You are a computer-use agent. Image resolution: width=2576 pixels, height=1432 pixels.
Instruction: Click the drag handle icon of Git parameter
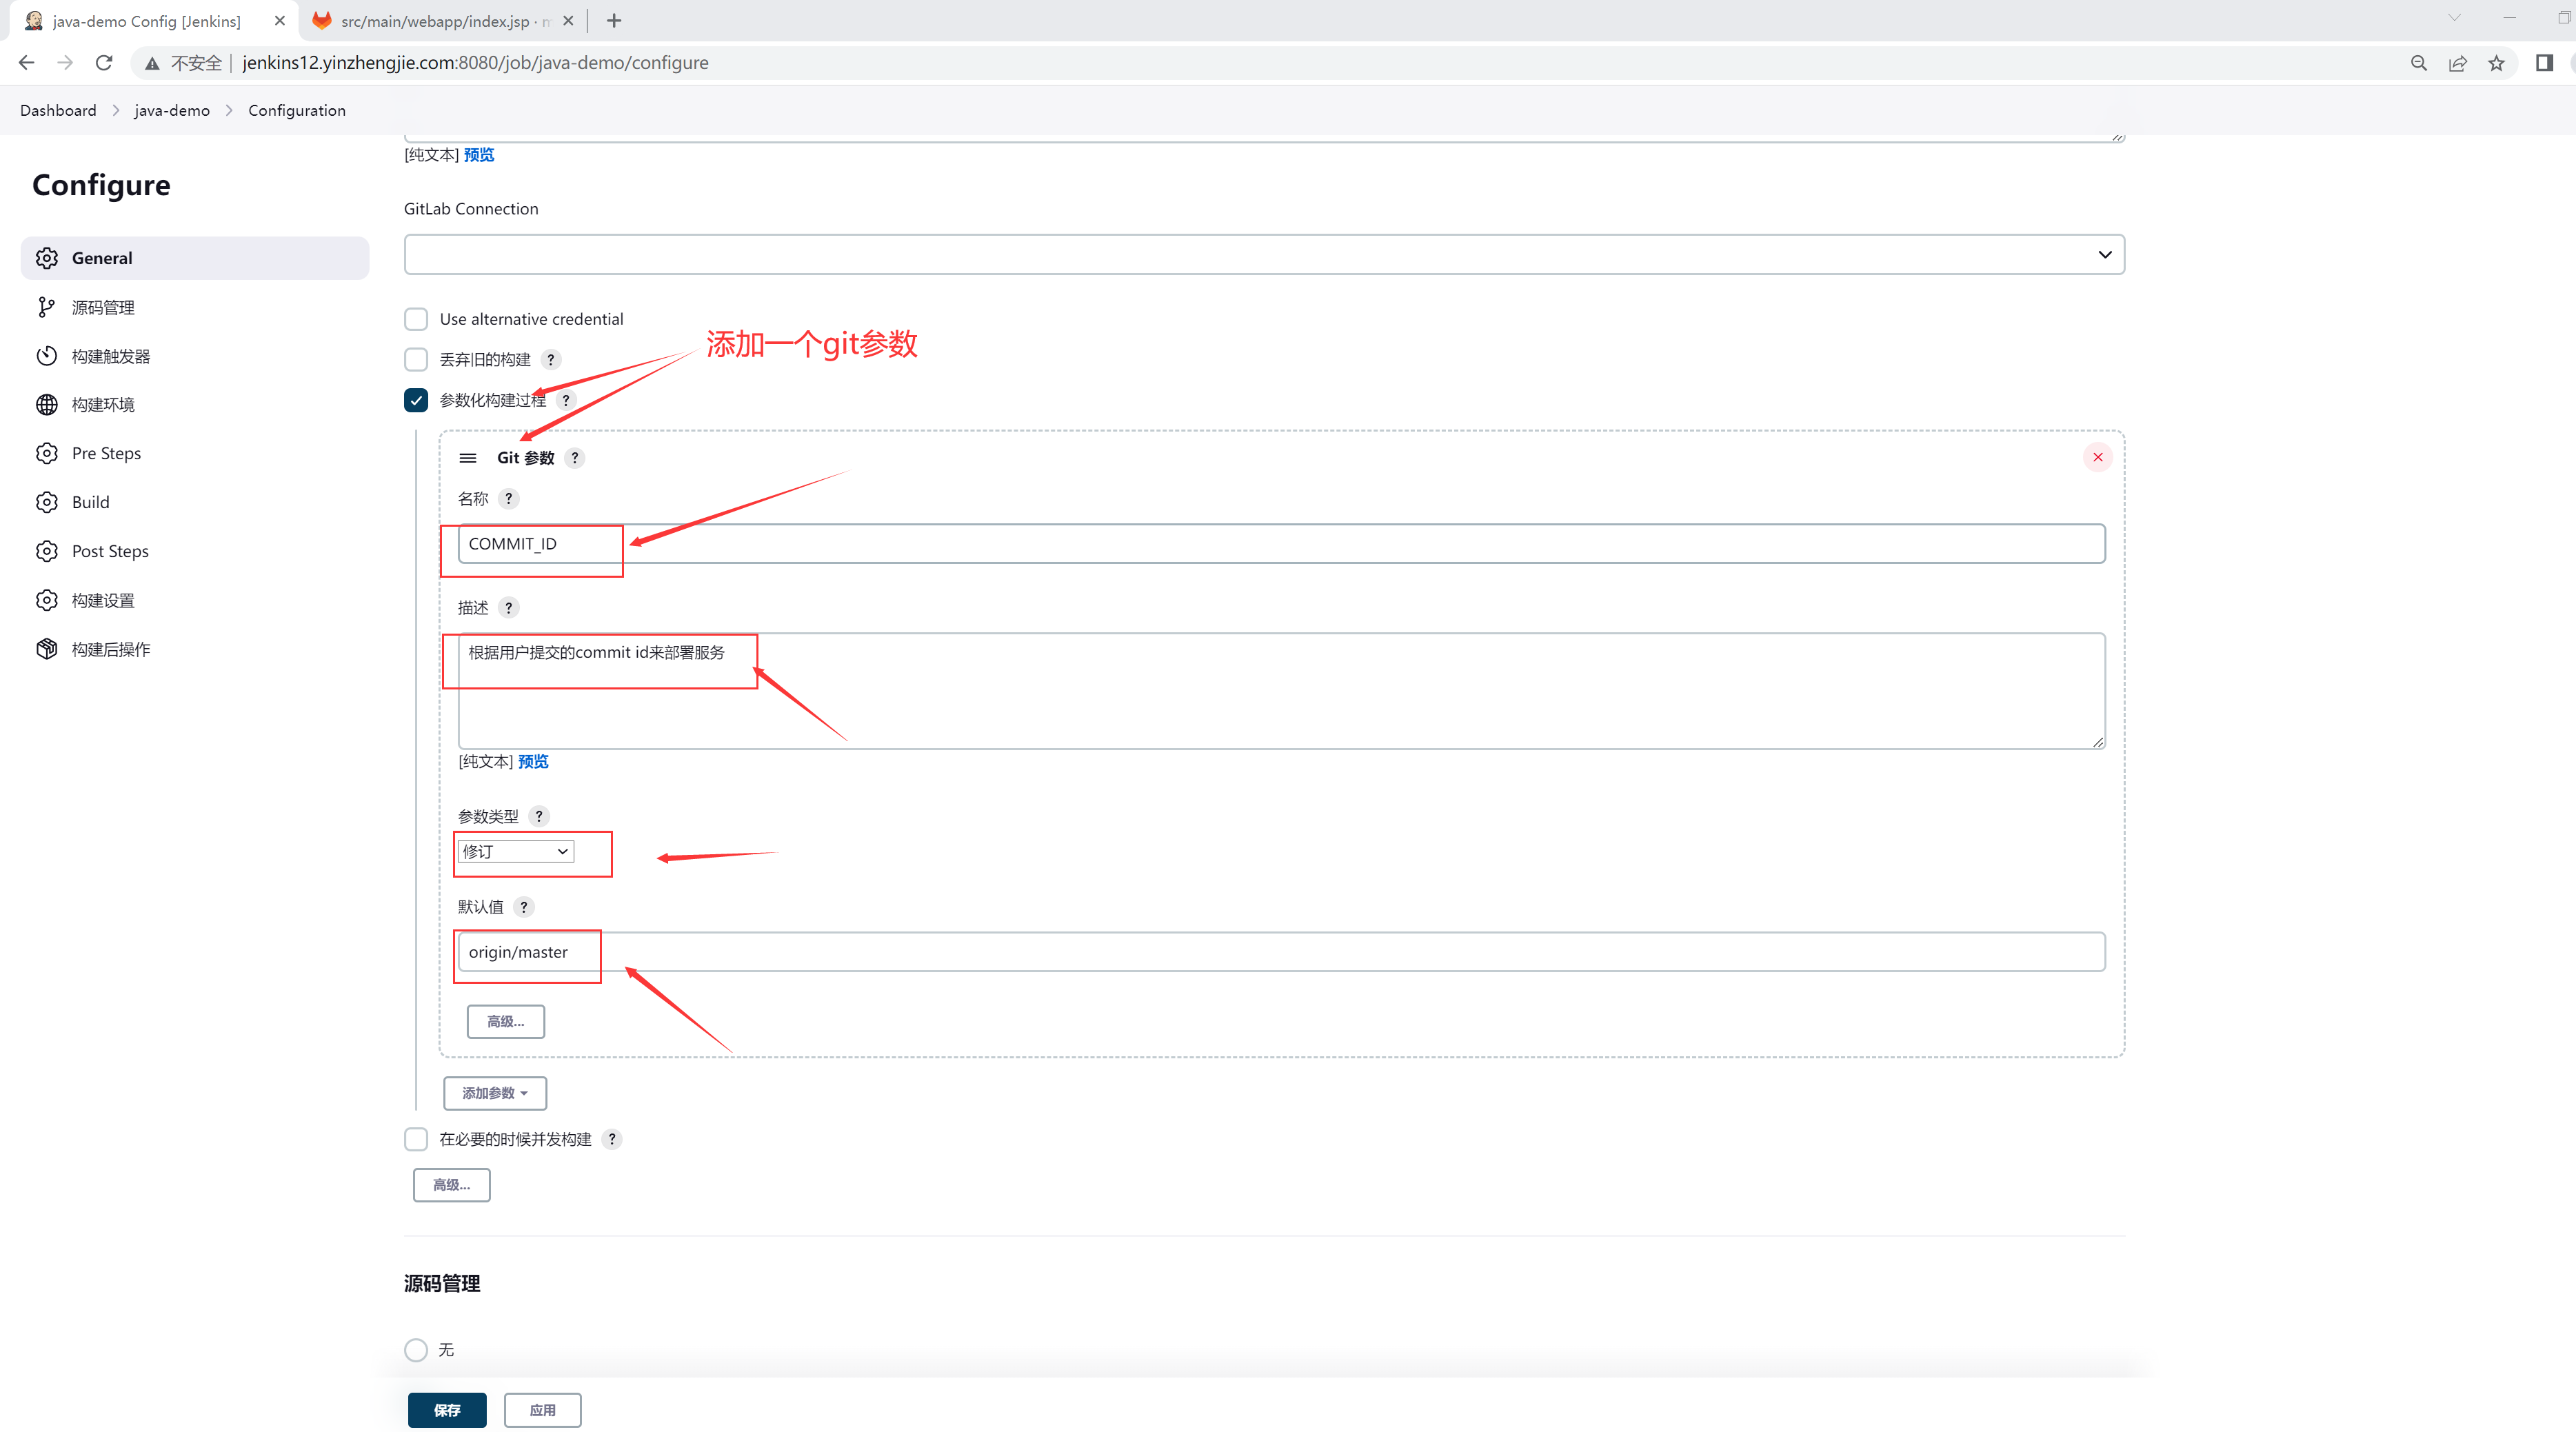(x=467, y=458)
